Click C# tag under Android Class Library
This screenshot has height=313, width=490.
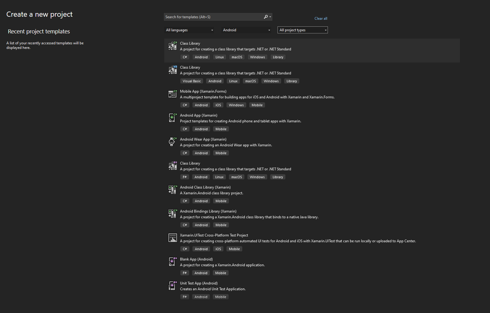click(x=185, y=201)
